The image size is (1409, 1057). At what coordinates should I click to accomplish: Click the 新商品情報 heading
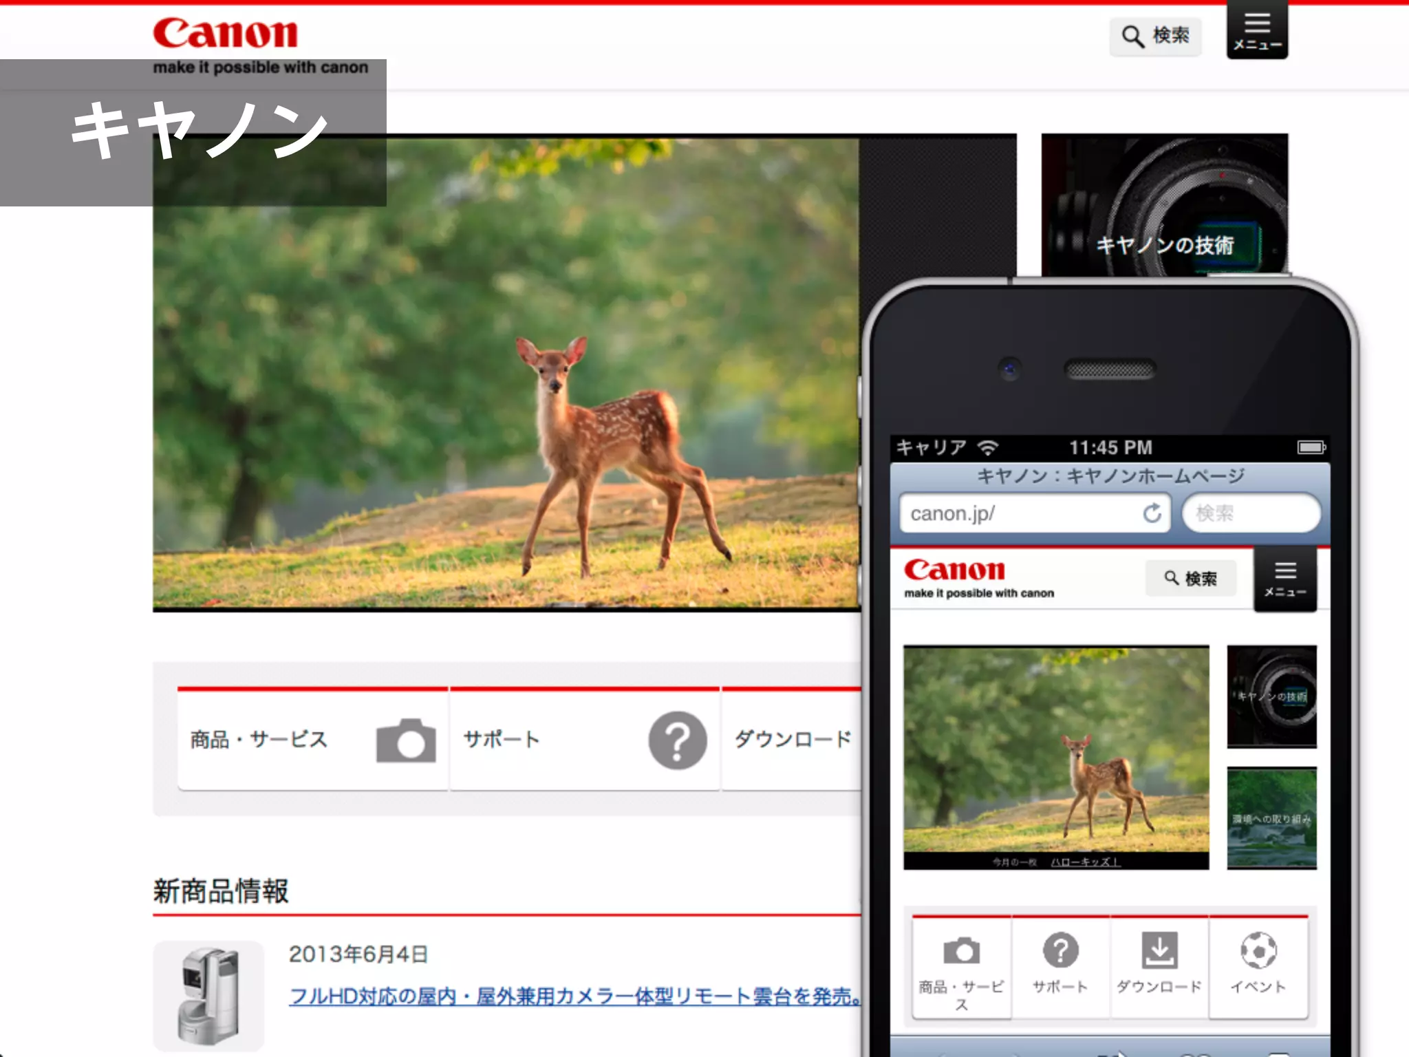point(221,890)
